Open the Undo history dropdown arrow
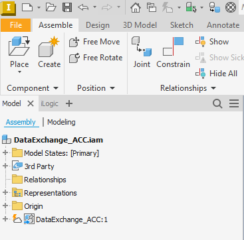Viewport: 244px width, 240px height. (x=94, y=7)
